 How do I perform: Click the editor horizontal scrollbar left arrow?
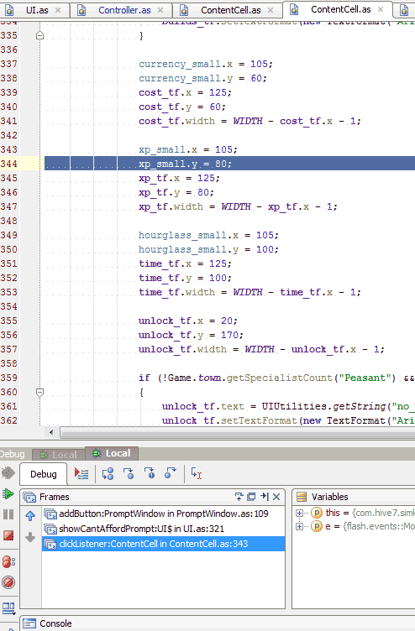51,432
